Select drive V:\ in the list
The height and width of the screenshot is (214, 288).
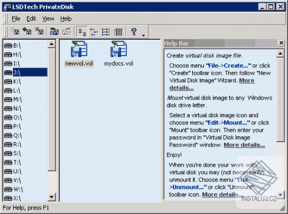[x=13, y=180]
